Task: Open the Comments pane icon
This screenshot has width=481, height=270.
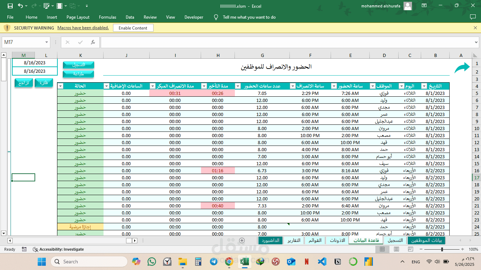Action: [x=473, y=17]
